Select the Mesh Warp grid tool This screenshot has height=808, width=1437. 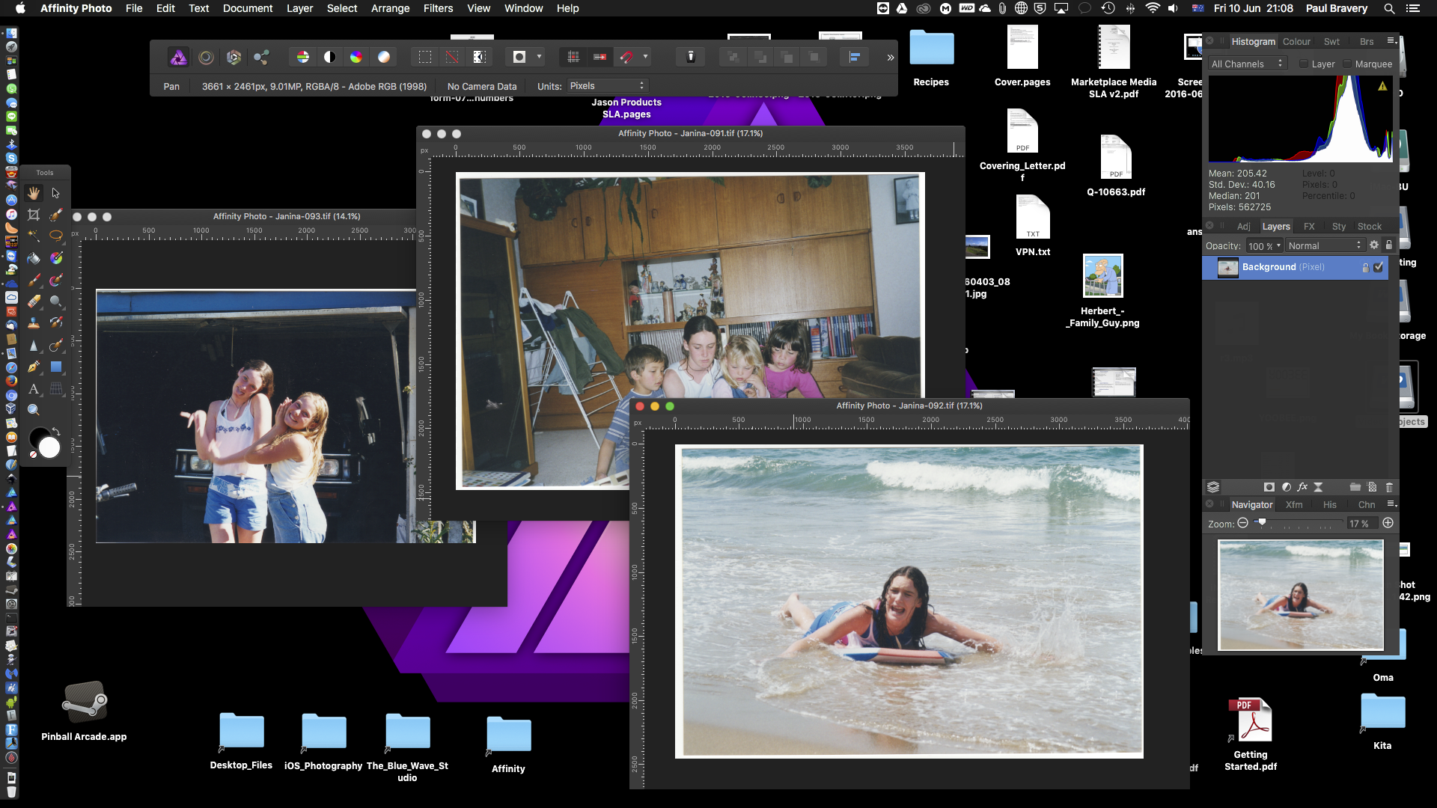pyautogui.click(x=55, y=388)
